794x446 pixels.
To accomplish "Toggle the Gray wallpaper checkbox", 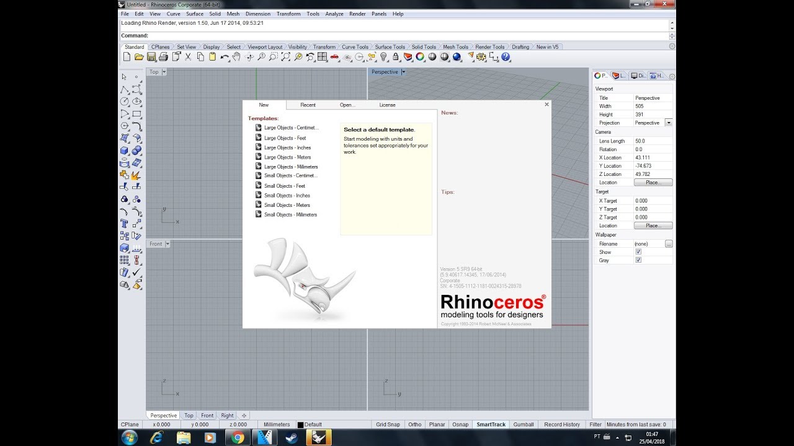I will [x=638, y=260].
